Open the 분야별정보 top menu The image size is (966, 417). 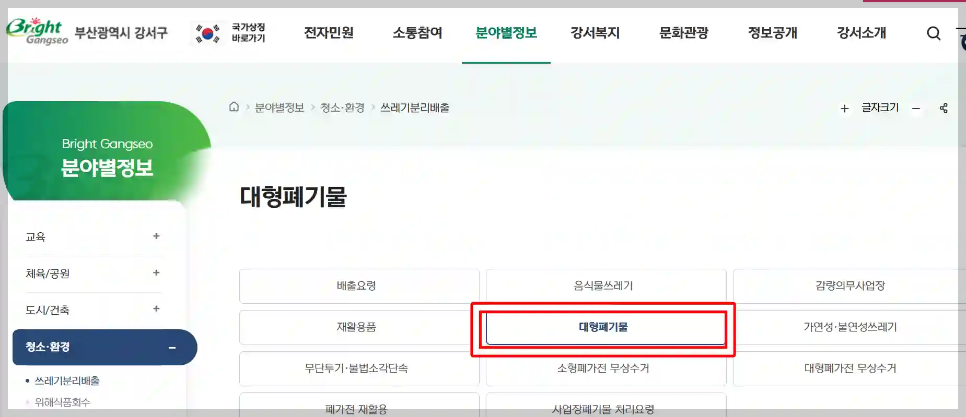(506, 33)
